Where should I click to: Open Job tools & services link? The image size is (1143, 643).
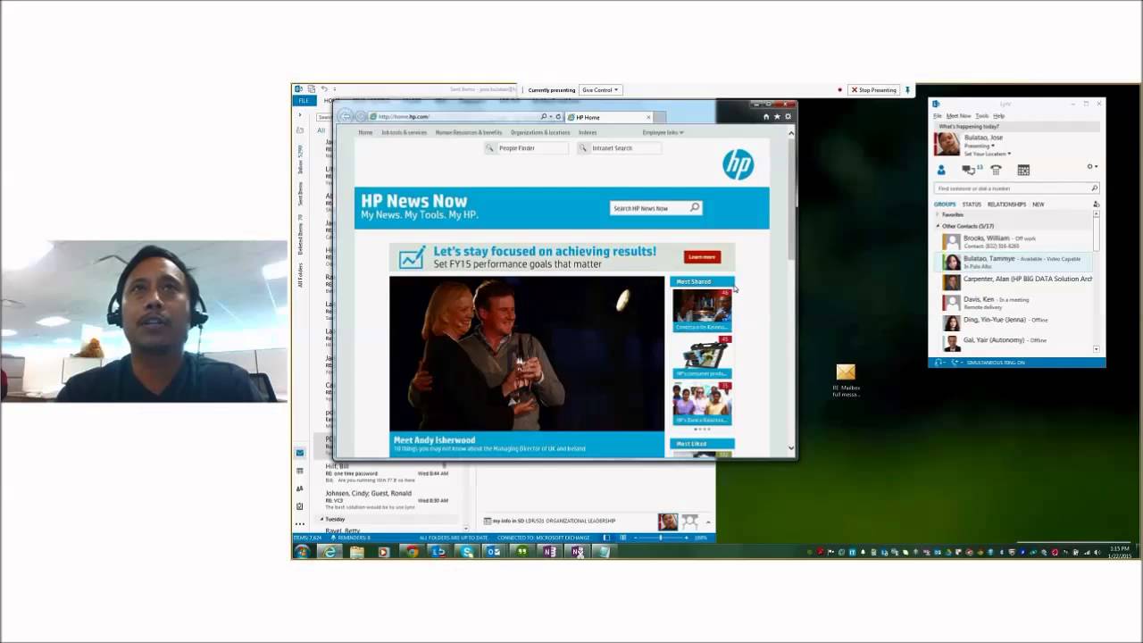click(x=405, y=132)
